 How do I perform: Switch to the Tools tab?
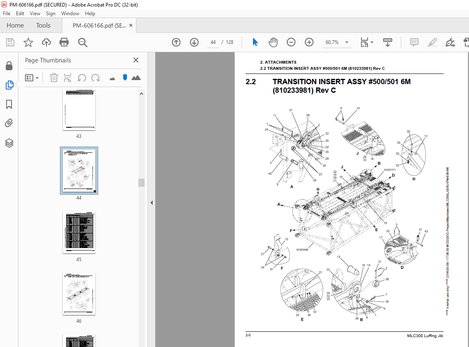click(44, 25)
